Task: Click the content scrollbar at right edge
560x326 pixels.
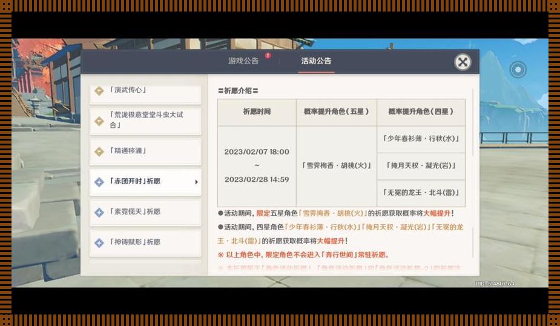Action: pyautogui.click(x=473, y=122)
